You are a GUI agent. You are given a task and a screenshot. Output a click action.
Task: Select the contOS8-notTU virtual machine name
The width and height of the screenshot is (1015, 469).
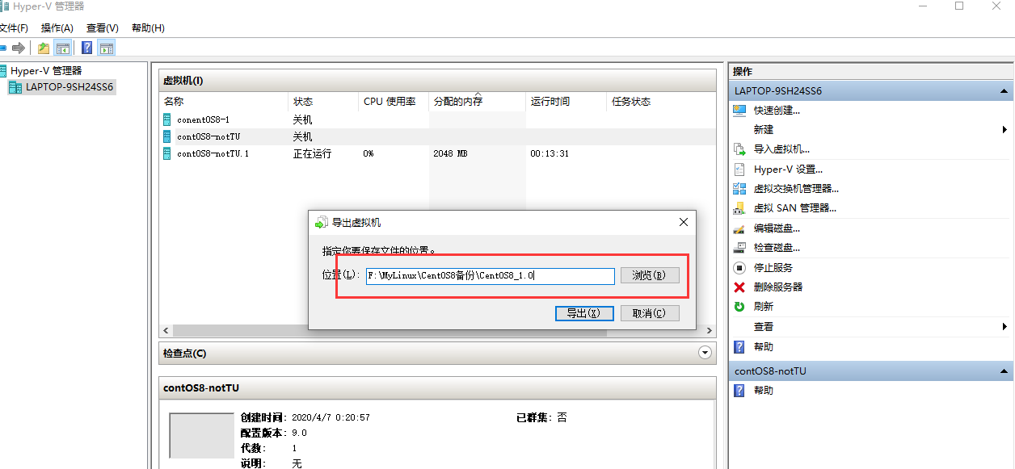208,136
